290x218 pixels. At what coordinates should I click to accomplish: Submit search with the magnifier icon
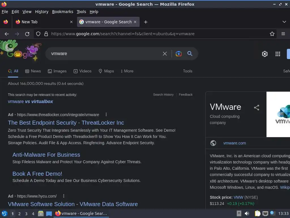pyautogui.click(x=190, y=54)
